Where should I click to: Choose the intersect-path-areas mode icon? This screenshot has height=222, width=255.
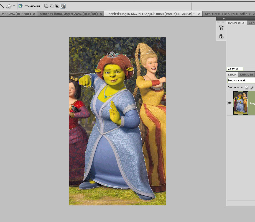57,6
